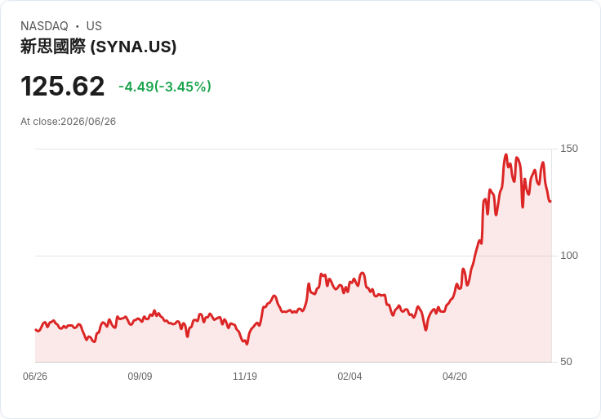Click the 150 y-axis label
This screenshot has width=601, height=419.
(x=569, y=149)
